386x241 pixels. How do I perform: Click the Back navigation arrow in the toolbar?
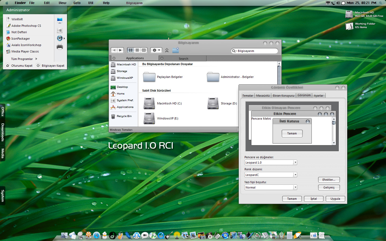click(114, 50)
